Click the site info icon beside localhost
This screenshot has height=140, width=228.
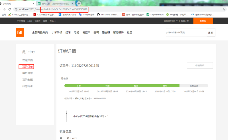(16, 9)
